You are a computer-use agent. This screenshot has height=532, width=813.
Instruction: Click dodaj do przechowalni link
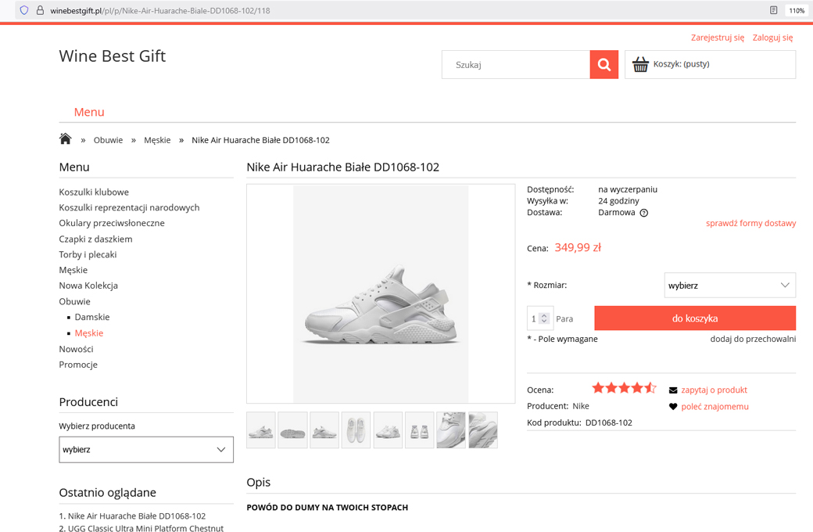pyautogui.click(x=753, y=339)
